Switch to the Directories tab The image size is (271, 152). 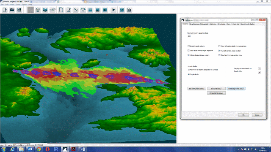click(x=221, y=24)
